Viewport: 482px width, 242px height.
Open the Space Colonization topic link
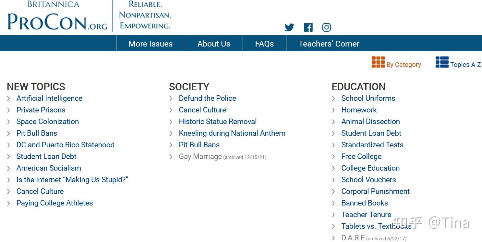click(48, 121)
